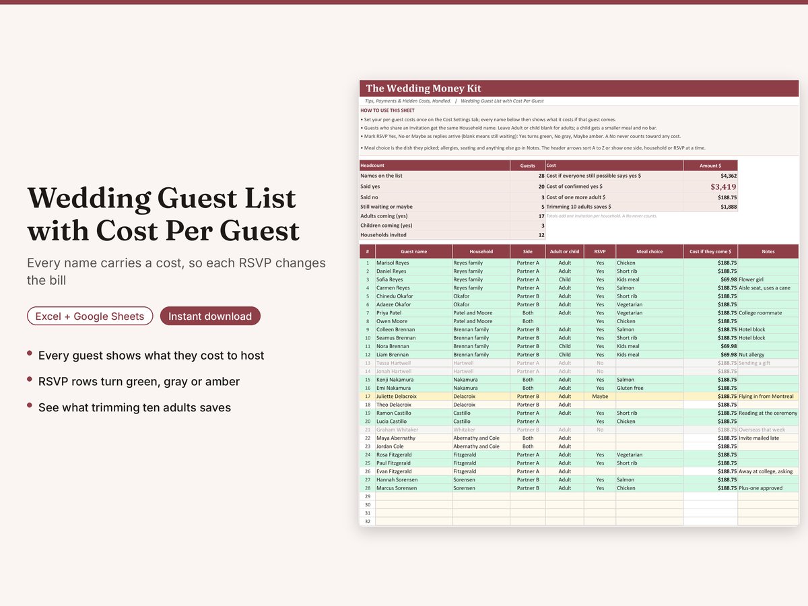The width and height of the screenshot is (808, 606).
Task: Select the Nut allergy note
Action: 752,354
